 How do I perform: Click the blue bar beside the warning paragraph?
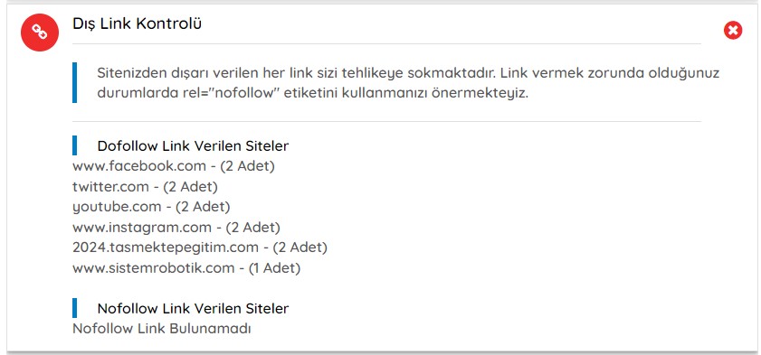pyautogui.click(x=74, y=82)
